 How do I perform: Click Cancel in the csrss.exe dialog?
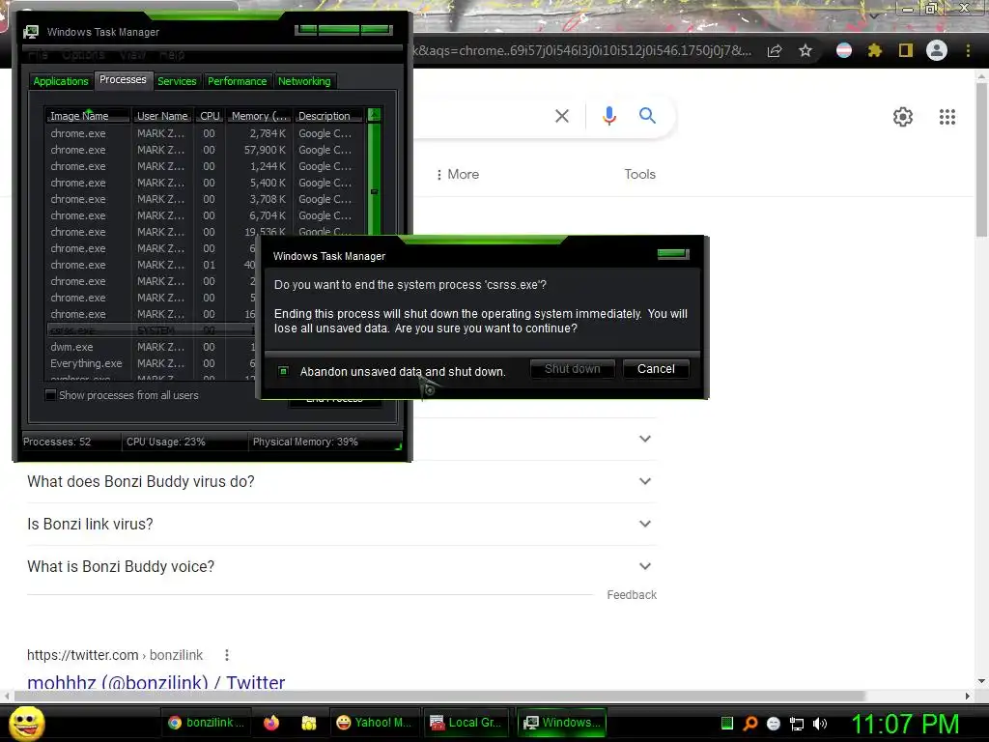coord(656,369)
